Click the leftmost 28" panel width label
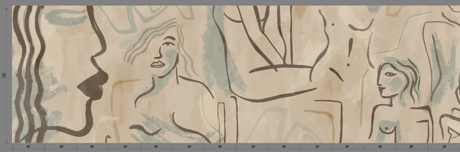 click(28, 147)
